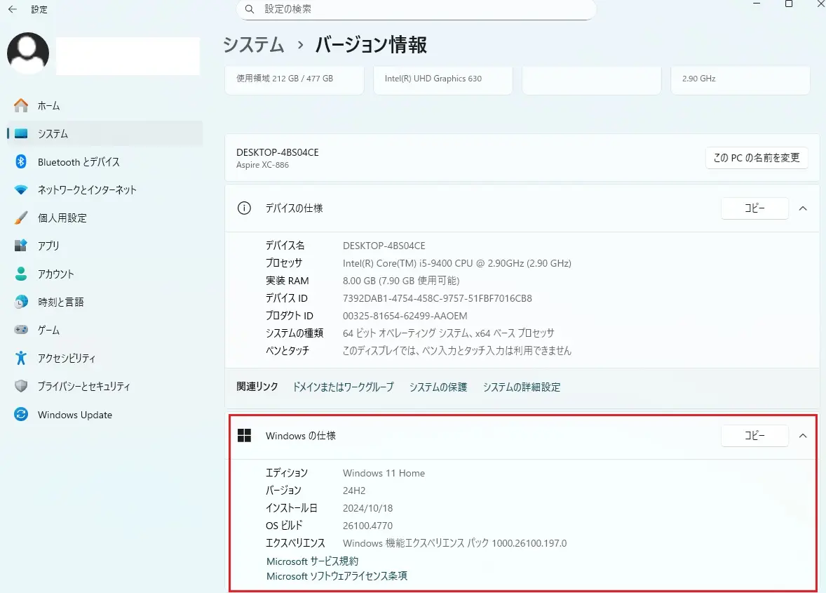This screenshot has height=593, width=826.
Task: Collapse the Windows の仕様 section
Action: pyautogui.click(x=803, y=435)
